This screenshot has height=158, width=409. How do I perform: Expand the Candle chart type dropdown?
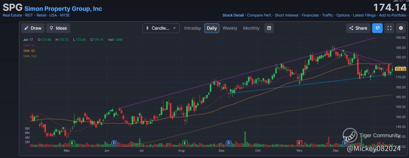coord(161,28)
